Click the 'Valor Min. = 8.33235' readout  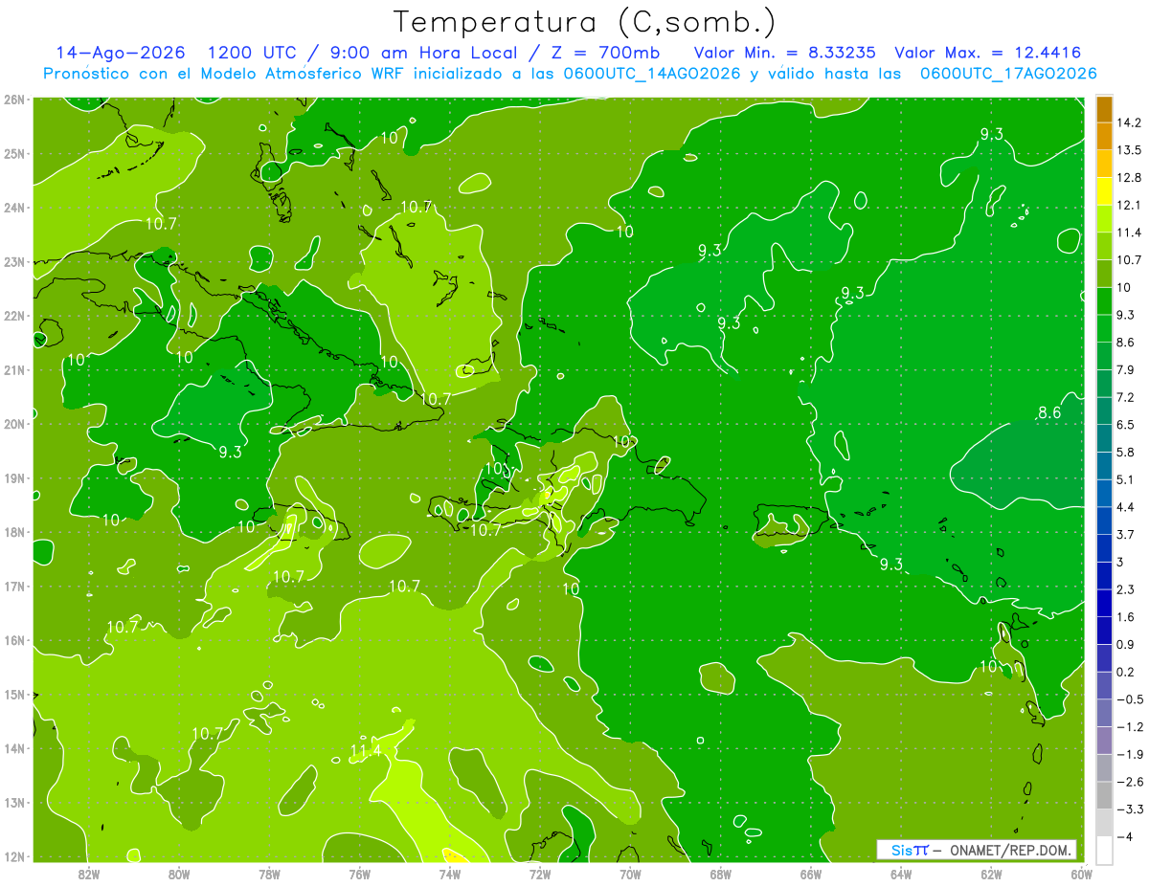coord(785,53)
